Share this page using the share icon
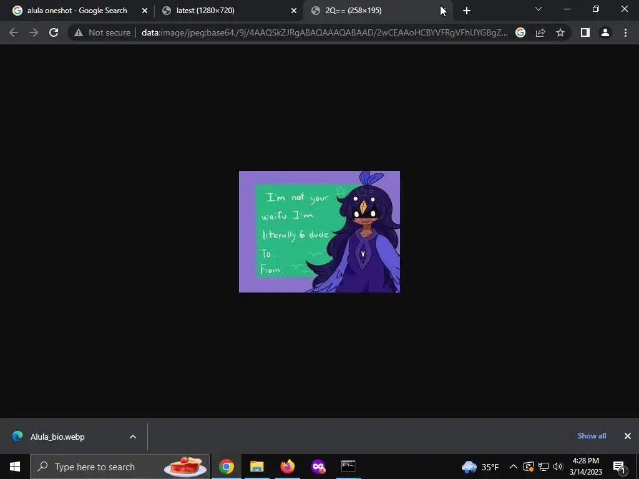 pos(540,32)
